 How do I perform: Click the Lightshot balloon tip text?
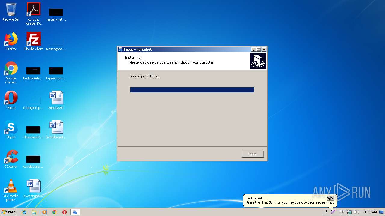point(290,203)
